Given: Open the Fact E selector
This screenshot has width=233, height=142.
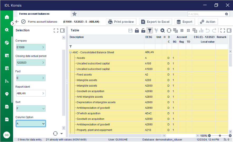Looking at the screenshot, I should pos(31,78).
